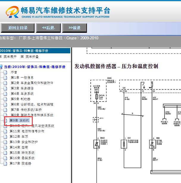This screenshot has height=183, width=181.
Task: Click page icon beside 第6章
Action: 5,105
